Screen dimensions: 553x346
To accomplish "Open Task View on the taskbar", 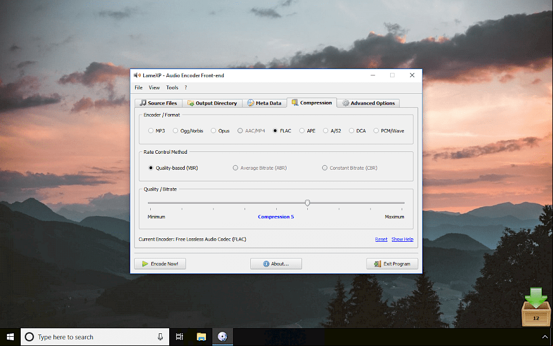I will pyautogui.click(x=180, y=337).
